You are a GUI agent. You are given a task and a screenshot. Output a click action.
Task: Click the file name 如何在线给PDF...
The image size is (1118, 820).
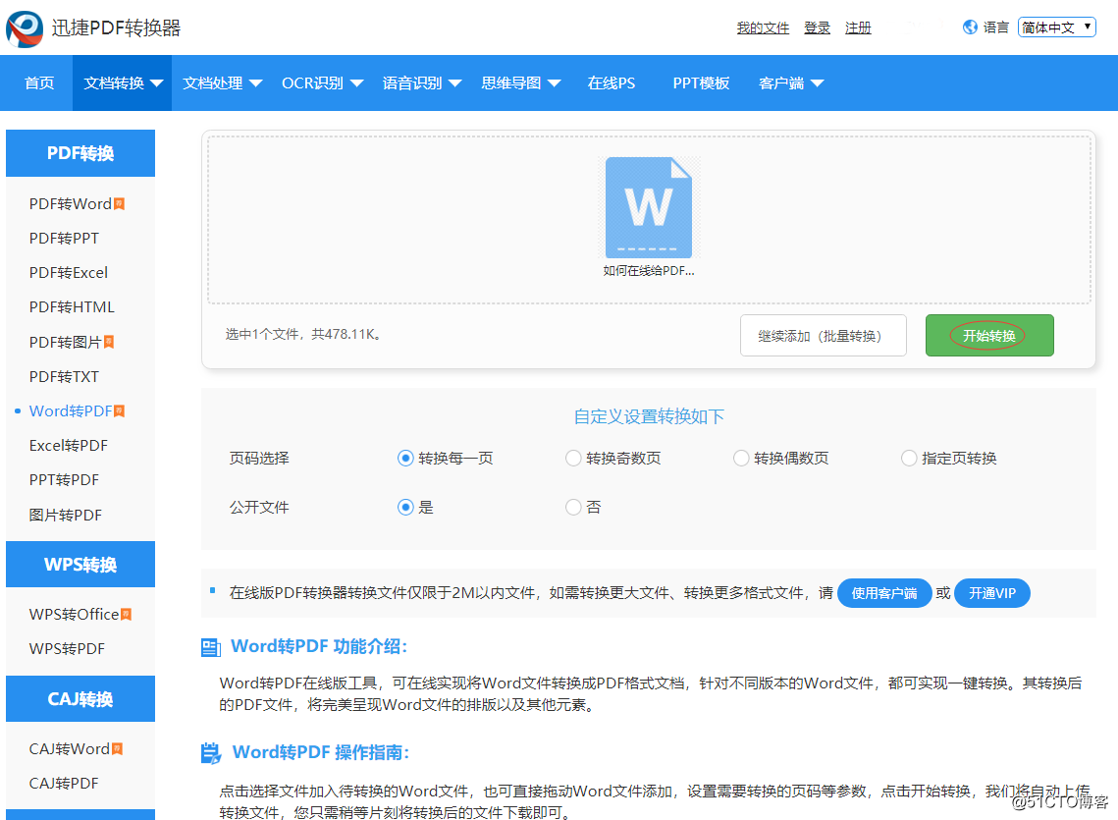coord(648,271)
